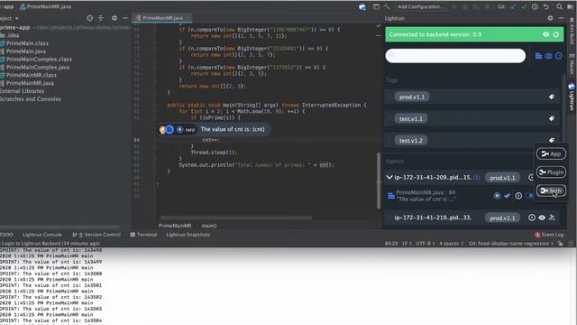577x325 pixels.
Task: Minimize the Lightrun tool window
Action: tap(561, 18)
